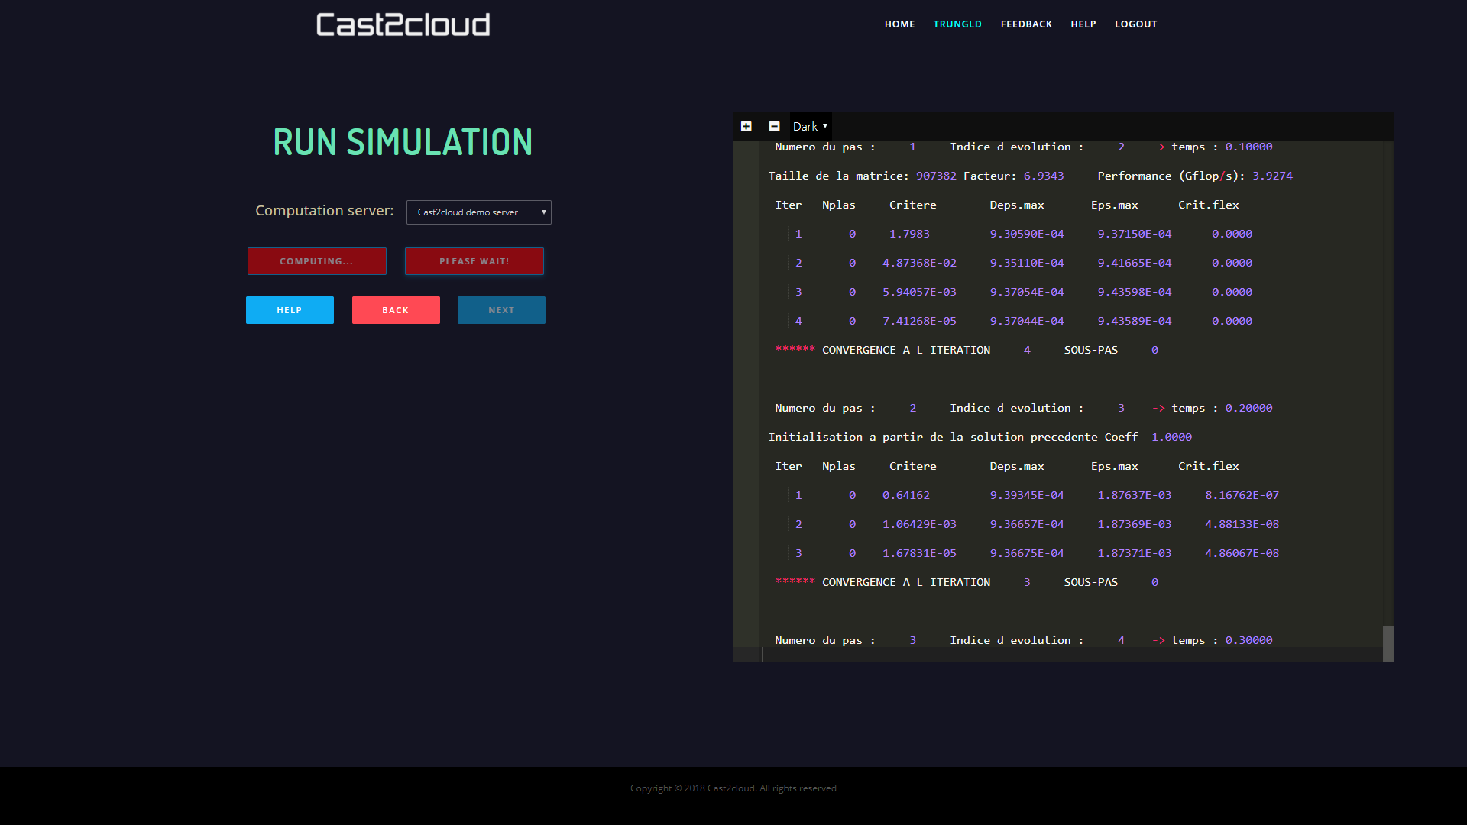Click the Cast2cloud logo
1467x825 pixels.
point(403,24)
